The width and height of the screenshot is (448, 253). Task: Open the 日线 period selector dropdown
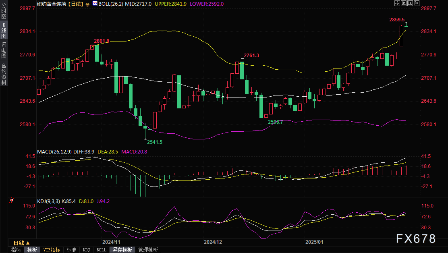tap(21, 243)
